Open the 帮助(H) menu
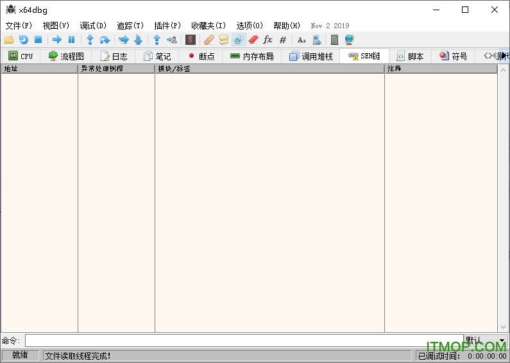The width and height of the screenshot is (510, 363). (x=287, y=26)
